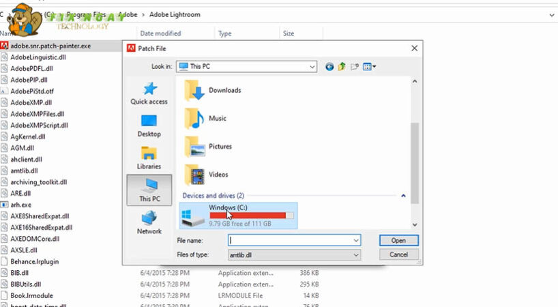
Task: Click the File name input field
Action: (290, 240)
